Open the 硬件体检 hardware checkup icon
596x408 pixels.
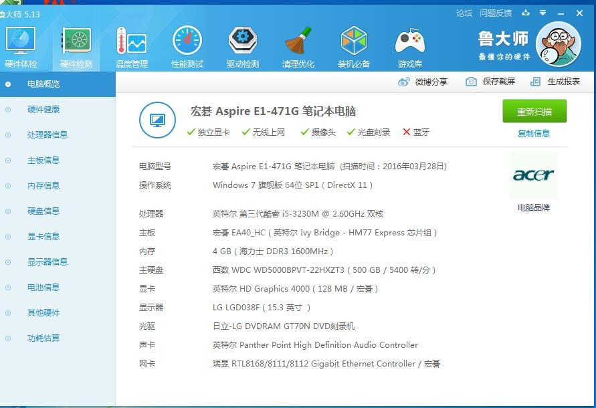tap(21, 41)
